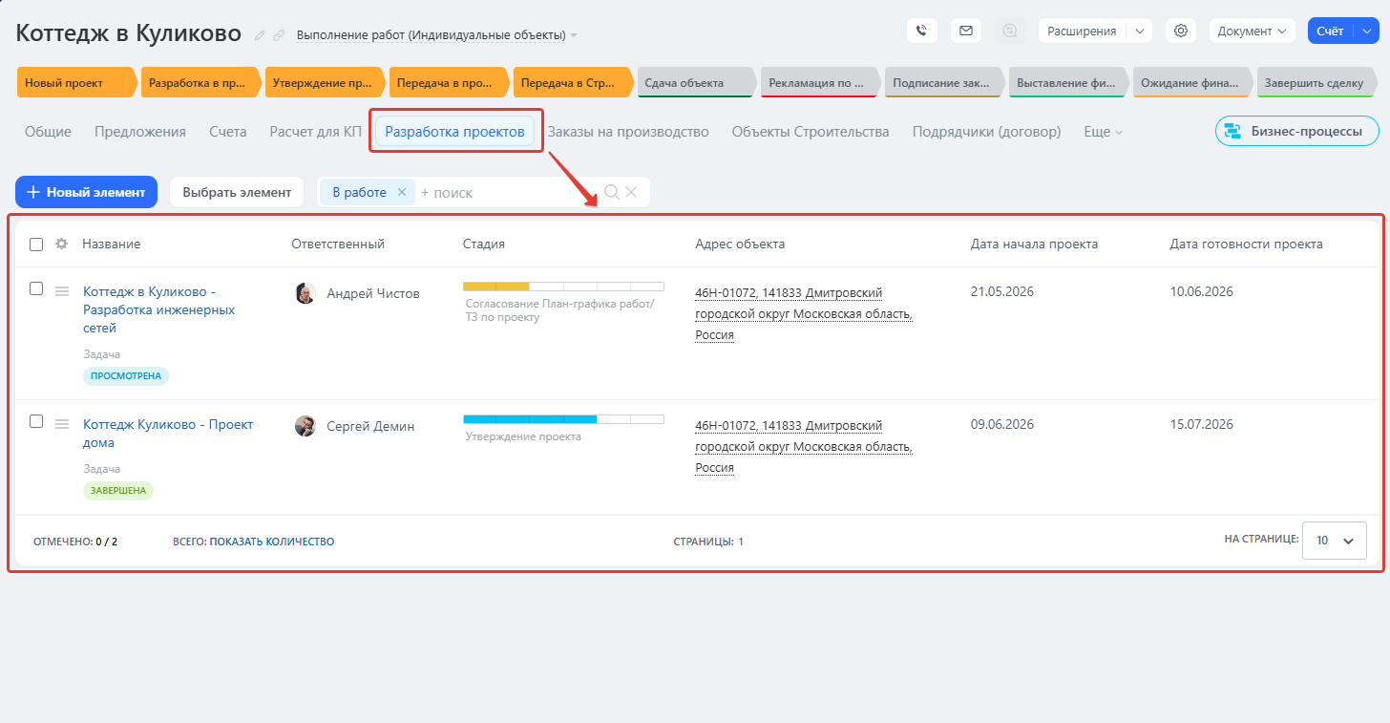Switch to 'Заказы на производство' tab
The image size is (1390, 723).
[x=627, y=132]
